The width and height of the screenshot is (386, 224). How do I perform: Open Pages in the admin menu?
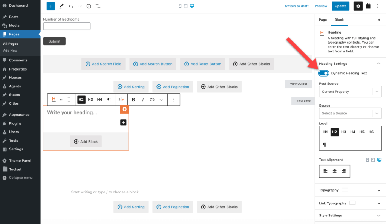point(20,34)
